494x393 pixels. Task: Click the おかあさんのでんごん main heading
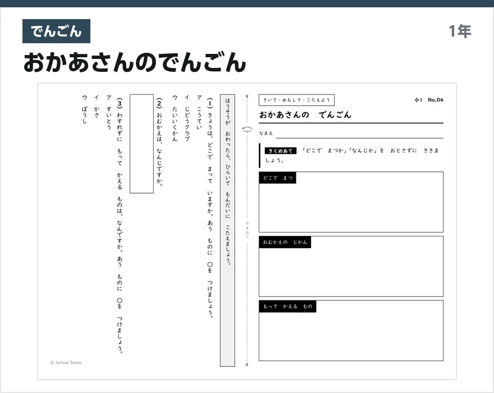tap(135, 62)
